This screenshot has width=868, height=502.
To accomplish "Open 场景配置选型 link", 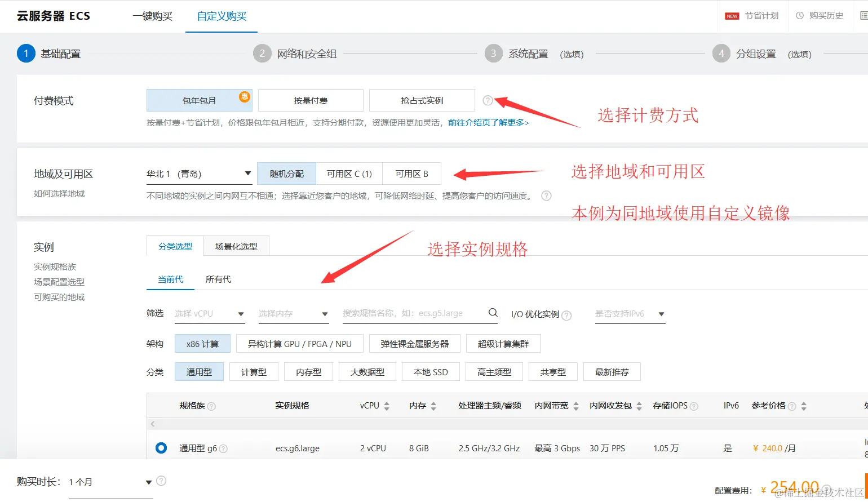I will 59,282.
